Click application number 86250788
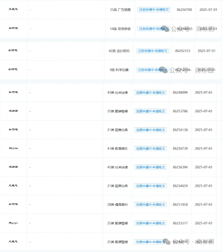The height and width of the screenshot is (252, 222). pos(184,10)
